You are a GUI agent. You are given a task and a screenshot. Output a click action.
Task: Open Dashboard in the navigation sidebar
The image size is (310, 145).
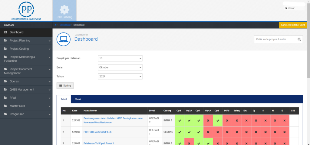pyautogui.click(x=17, y=32)
